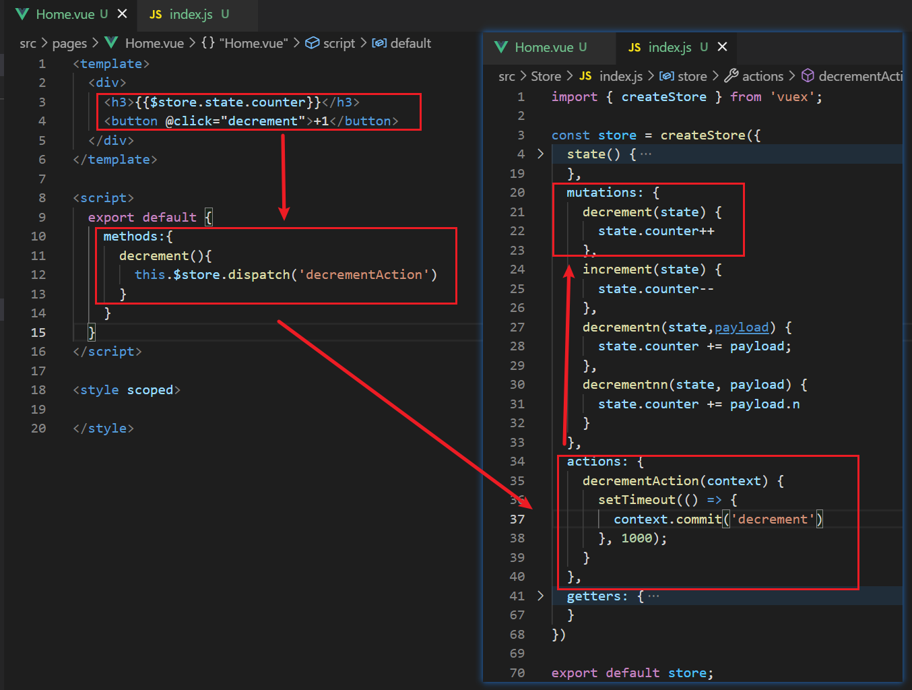Click JS icon on left index.js tab

(156, 15)
